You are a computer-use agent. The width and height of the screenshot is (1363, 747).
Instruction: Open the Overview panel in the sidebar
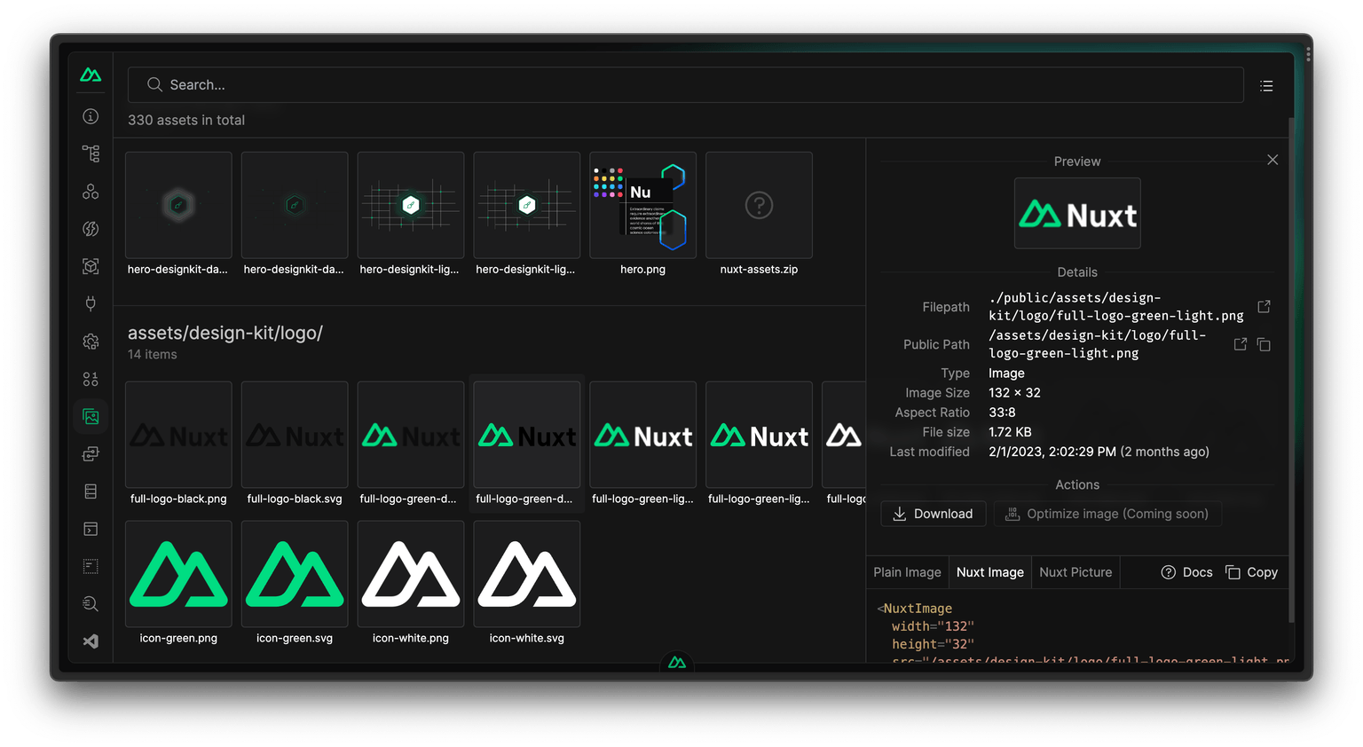coord(90,116)
